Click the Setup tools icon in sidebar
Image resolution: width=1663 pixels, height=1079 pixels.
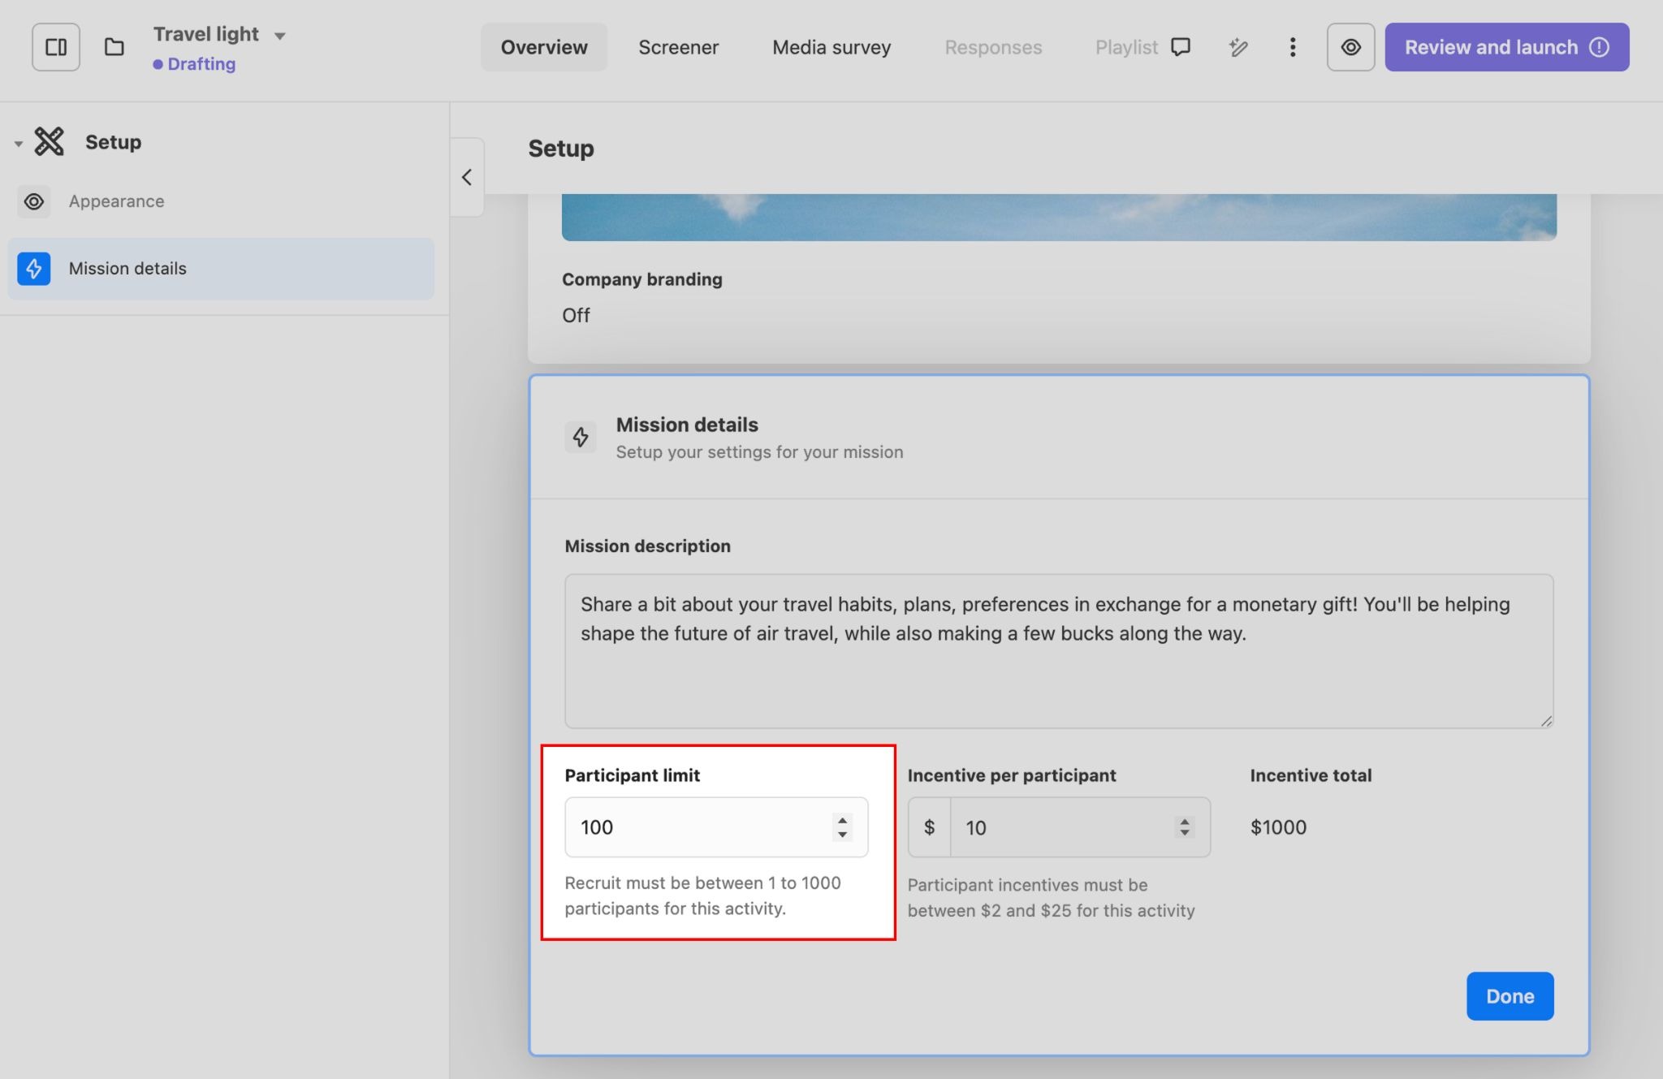tap(50, 142)
